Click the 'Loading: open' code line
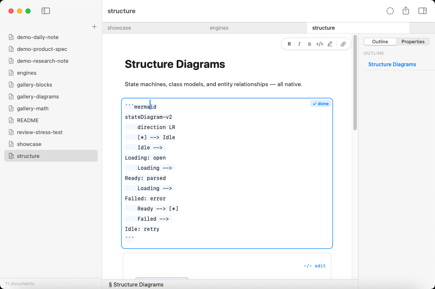Image resolution: width=435 pixels, height=289 pixels. click(x=145, y=158)
